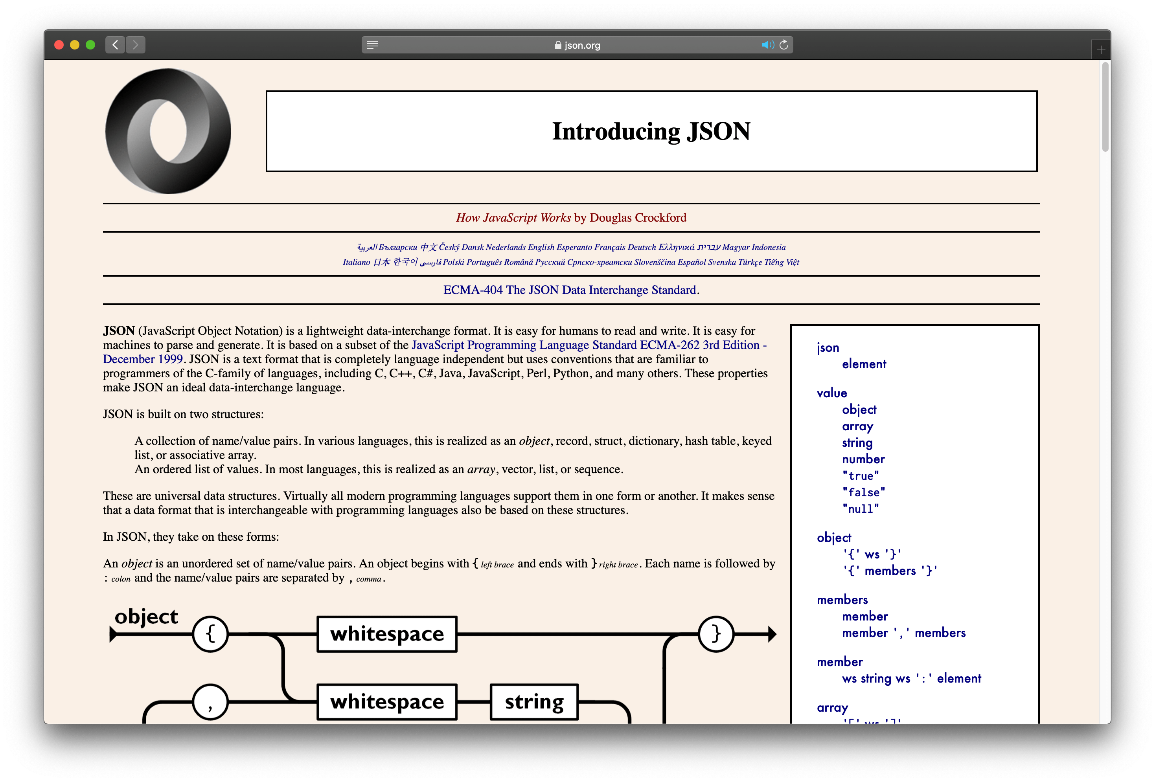Switch page language to Română
This screenshot has width=1155, height=782.
(519, 263)
